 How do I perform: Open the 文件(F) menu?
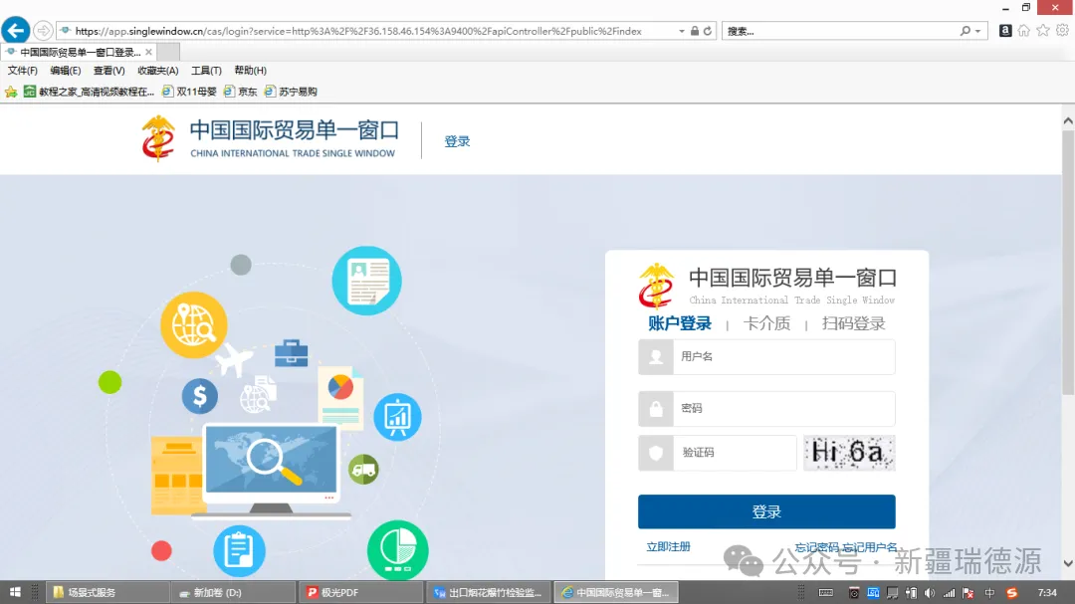point(23,71)
